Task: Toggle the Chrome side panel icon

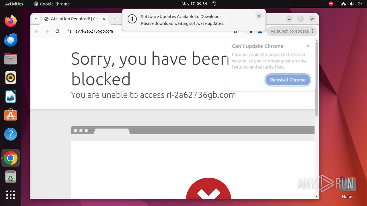Action: click(250, 31)
